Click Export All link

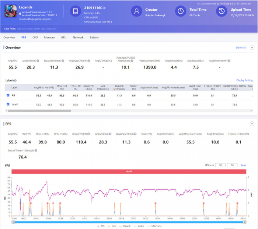[241, 48]
